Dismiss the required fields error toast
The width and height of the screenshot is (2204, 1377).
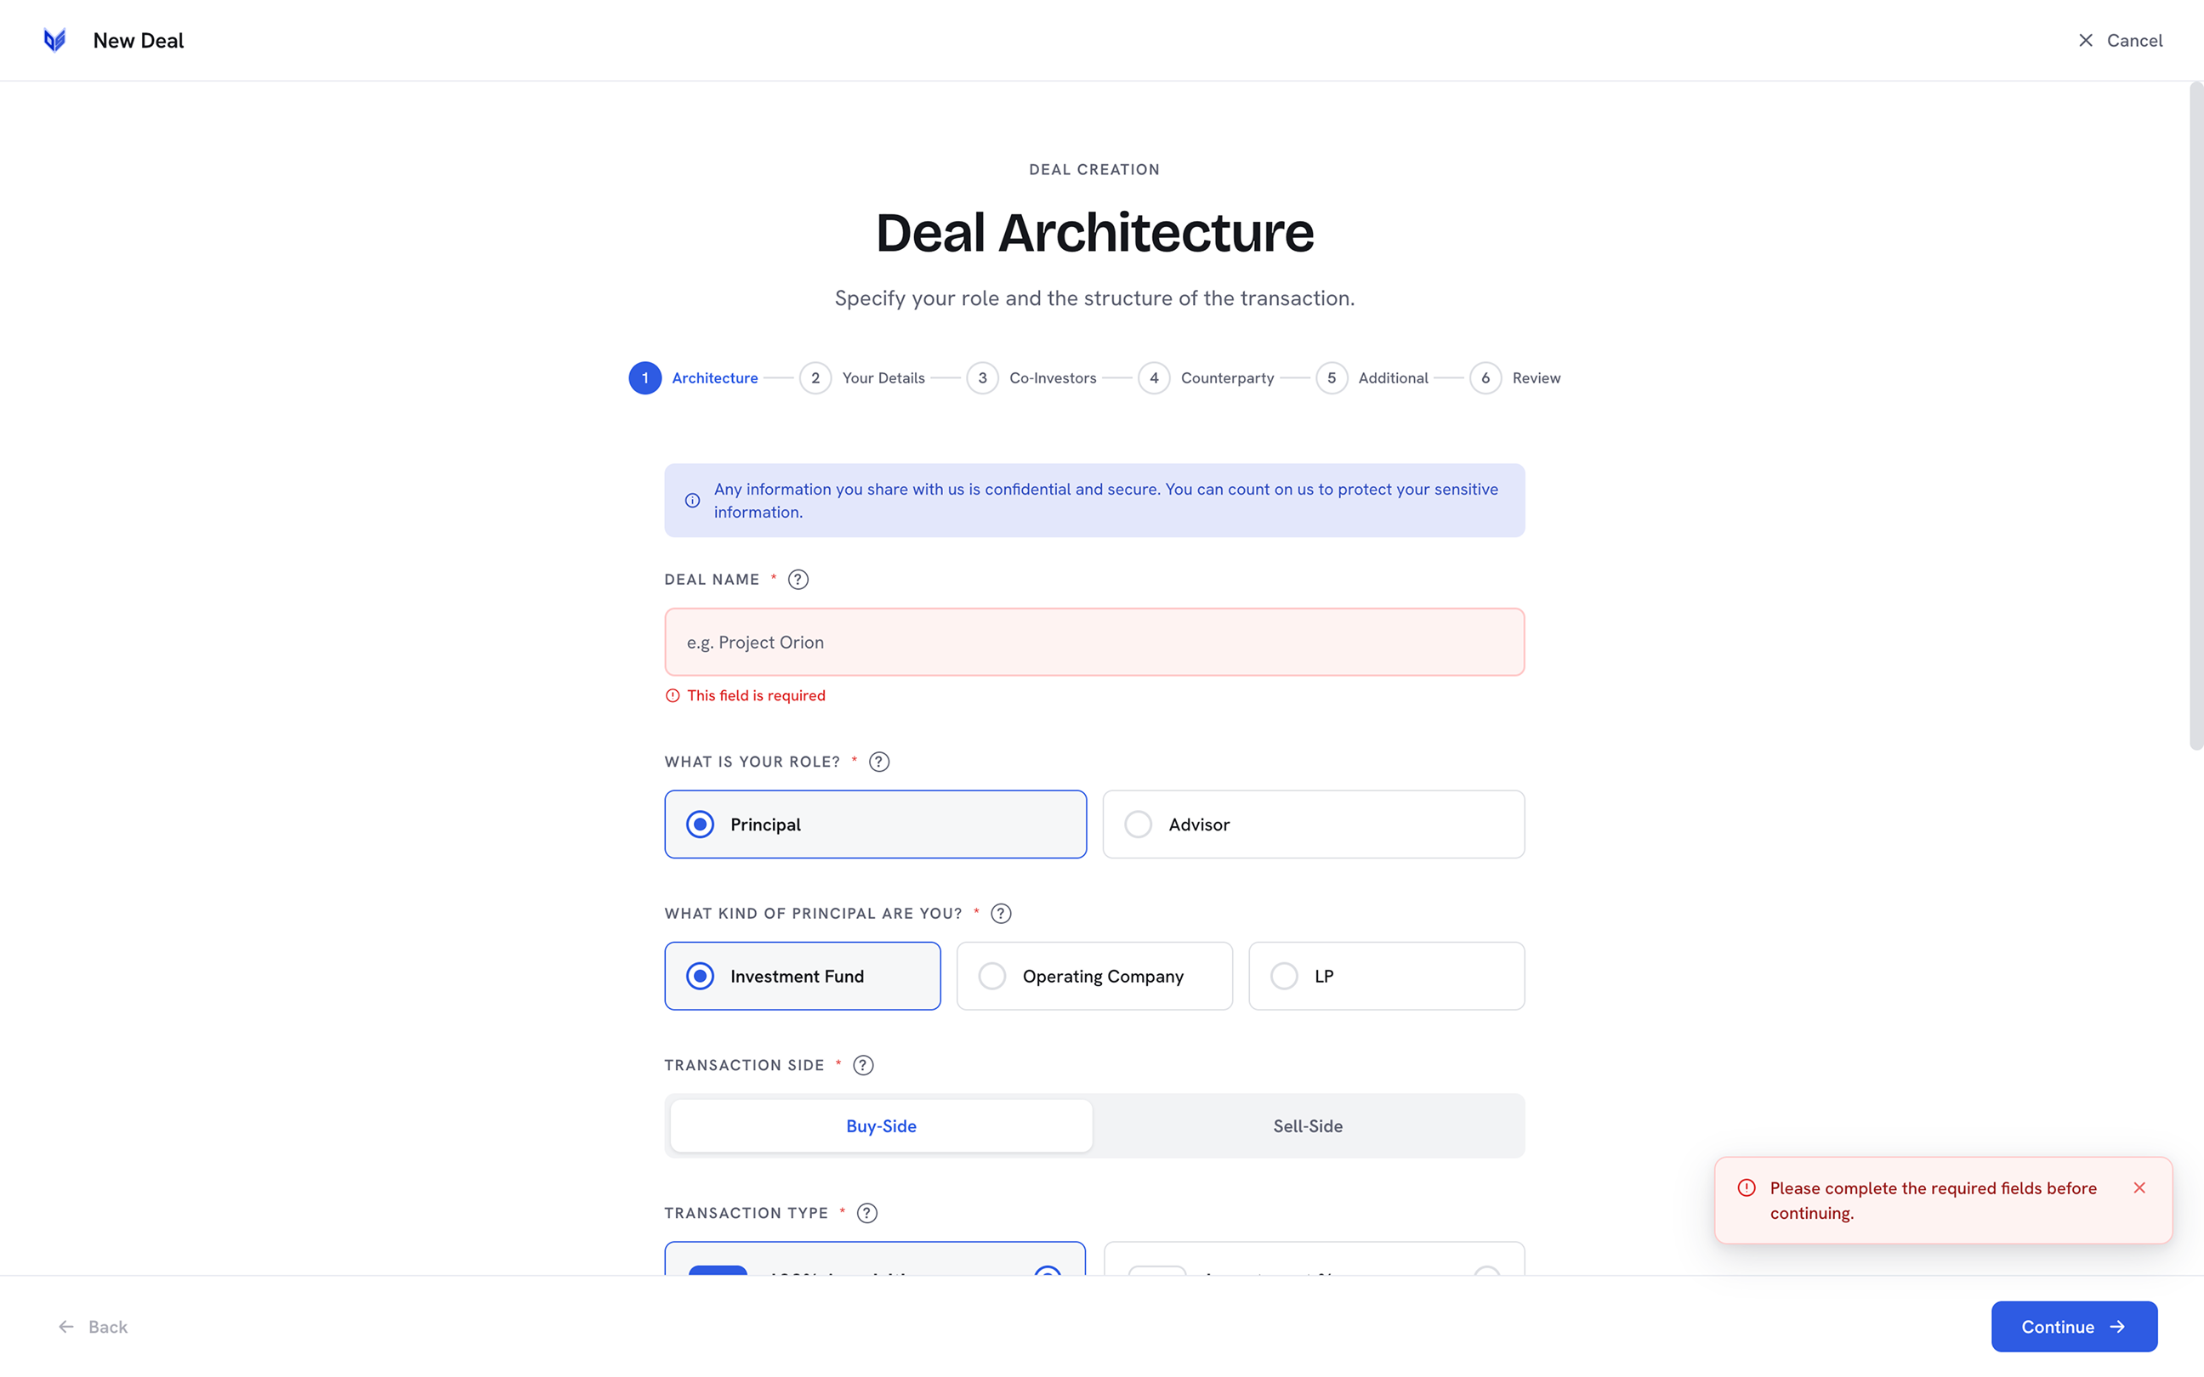[2139, 1187]
